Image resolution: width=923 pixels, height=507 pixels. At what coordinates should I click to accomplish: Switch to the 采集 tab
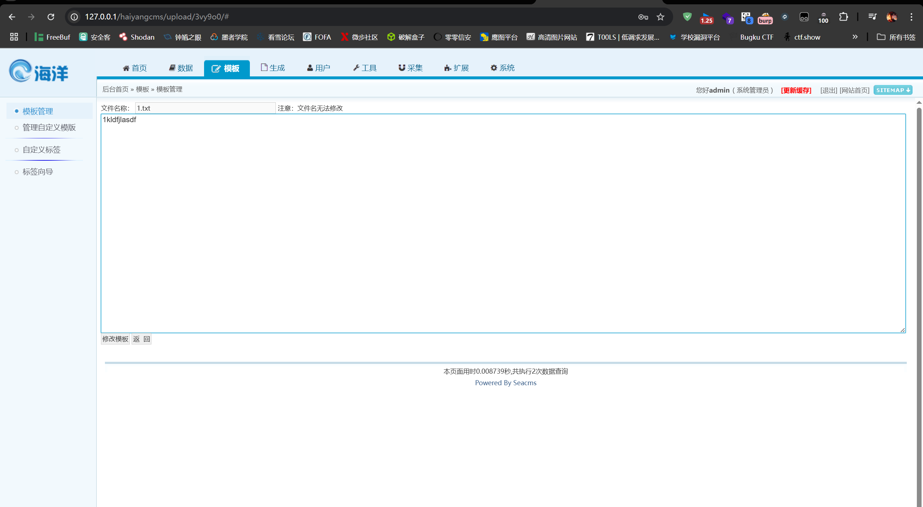(410, 68)
